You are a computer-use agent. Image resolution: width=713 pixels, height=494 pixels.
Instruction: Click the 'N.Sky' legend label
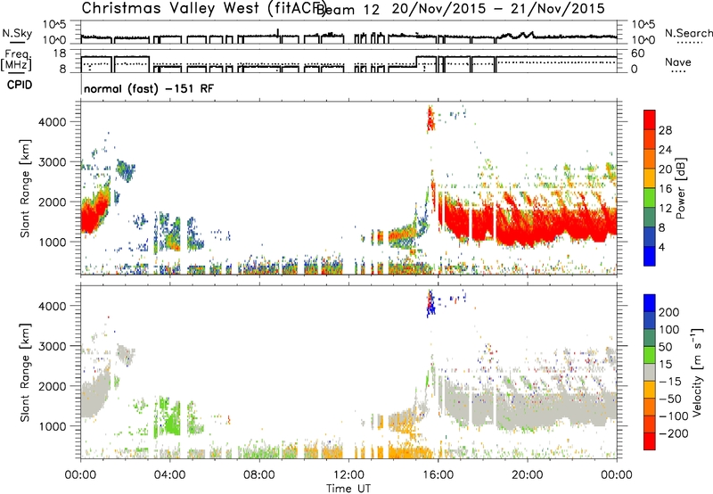[17, 33]
